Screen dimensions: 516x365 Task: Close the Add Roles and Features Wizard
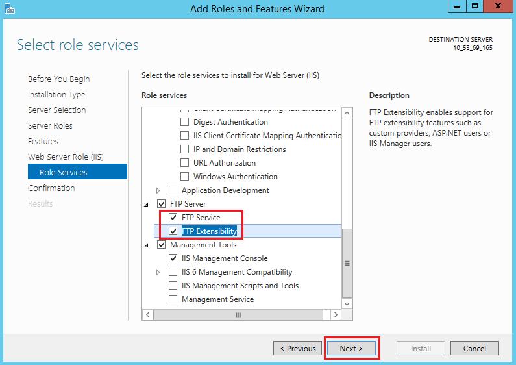[497, 6]
